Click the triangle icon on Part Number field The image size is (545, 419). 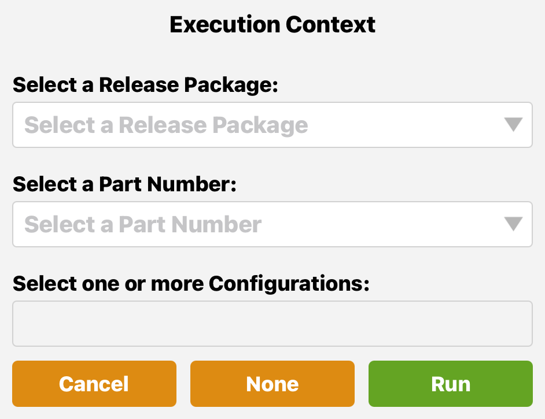[513, 224]
